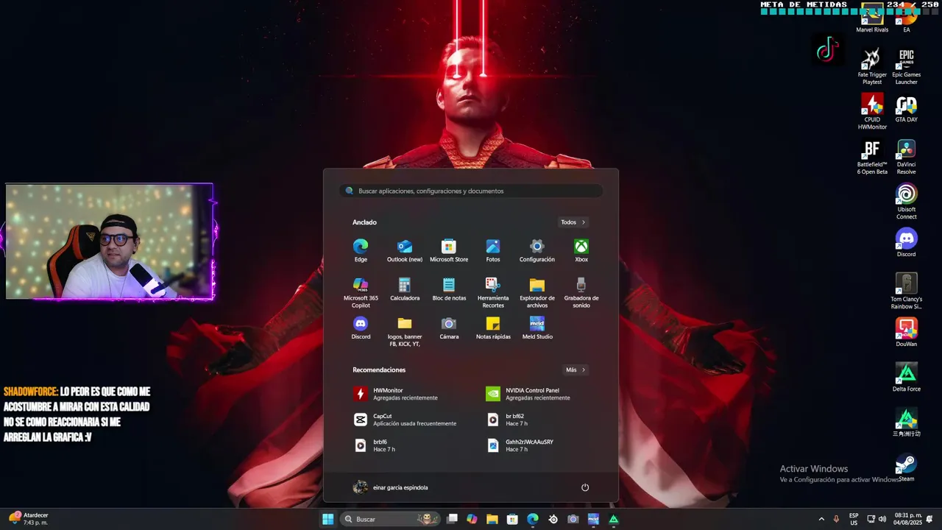Show more recommendations with the Más button
Screen dimensions: 942x530
[576, 370]
